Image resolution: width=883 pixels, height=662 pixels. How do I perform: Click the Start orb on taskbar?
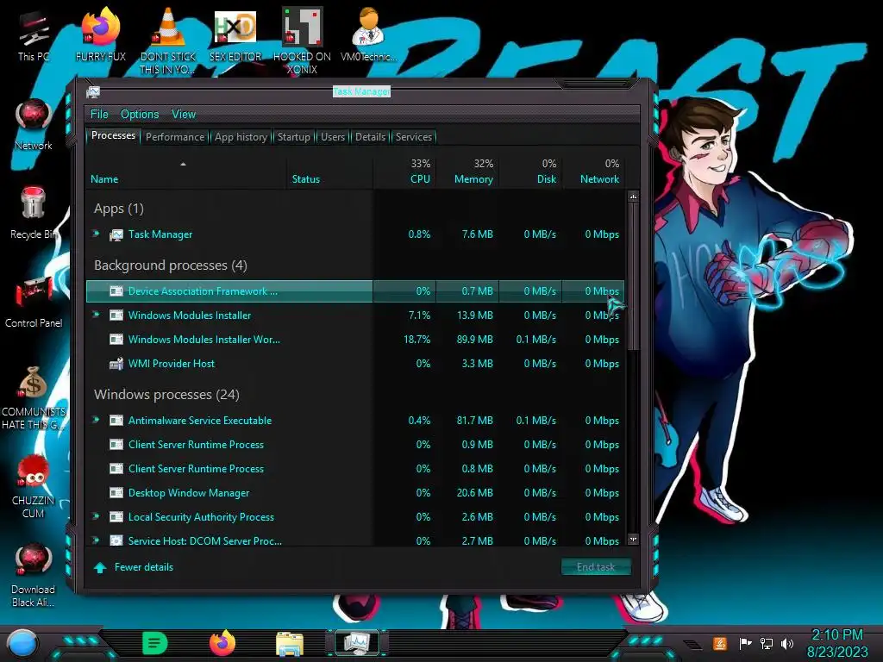[22, 645]
